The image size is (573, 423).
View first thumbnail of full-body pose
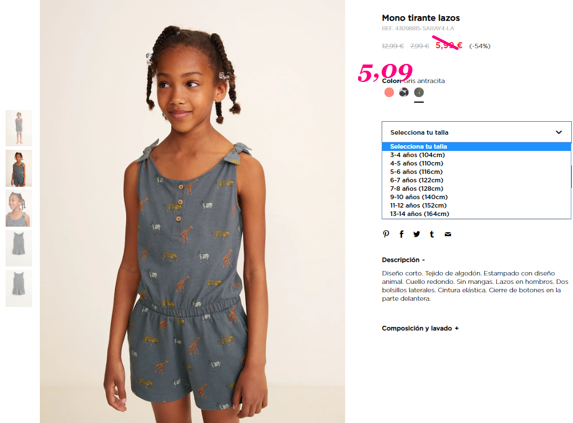[19, 128]
